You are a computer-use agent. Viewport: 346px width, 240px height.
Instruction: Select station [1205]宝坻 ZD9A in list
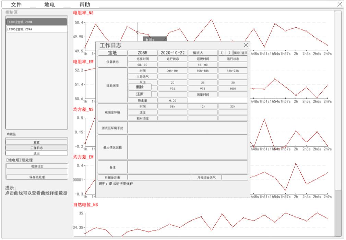36,29
